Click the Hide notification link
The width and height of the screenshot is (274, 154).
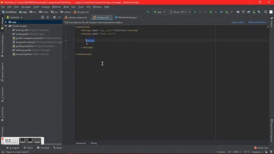(257, 22)
